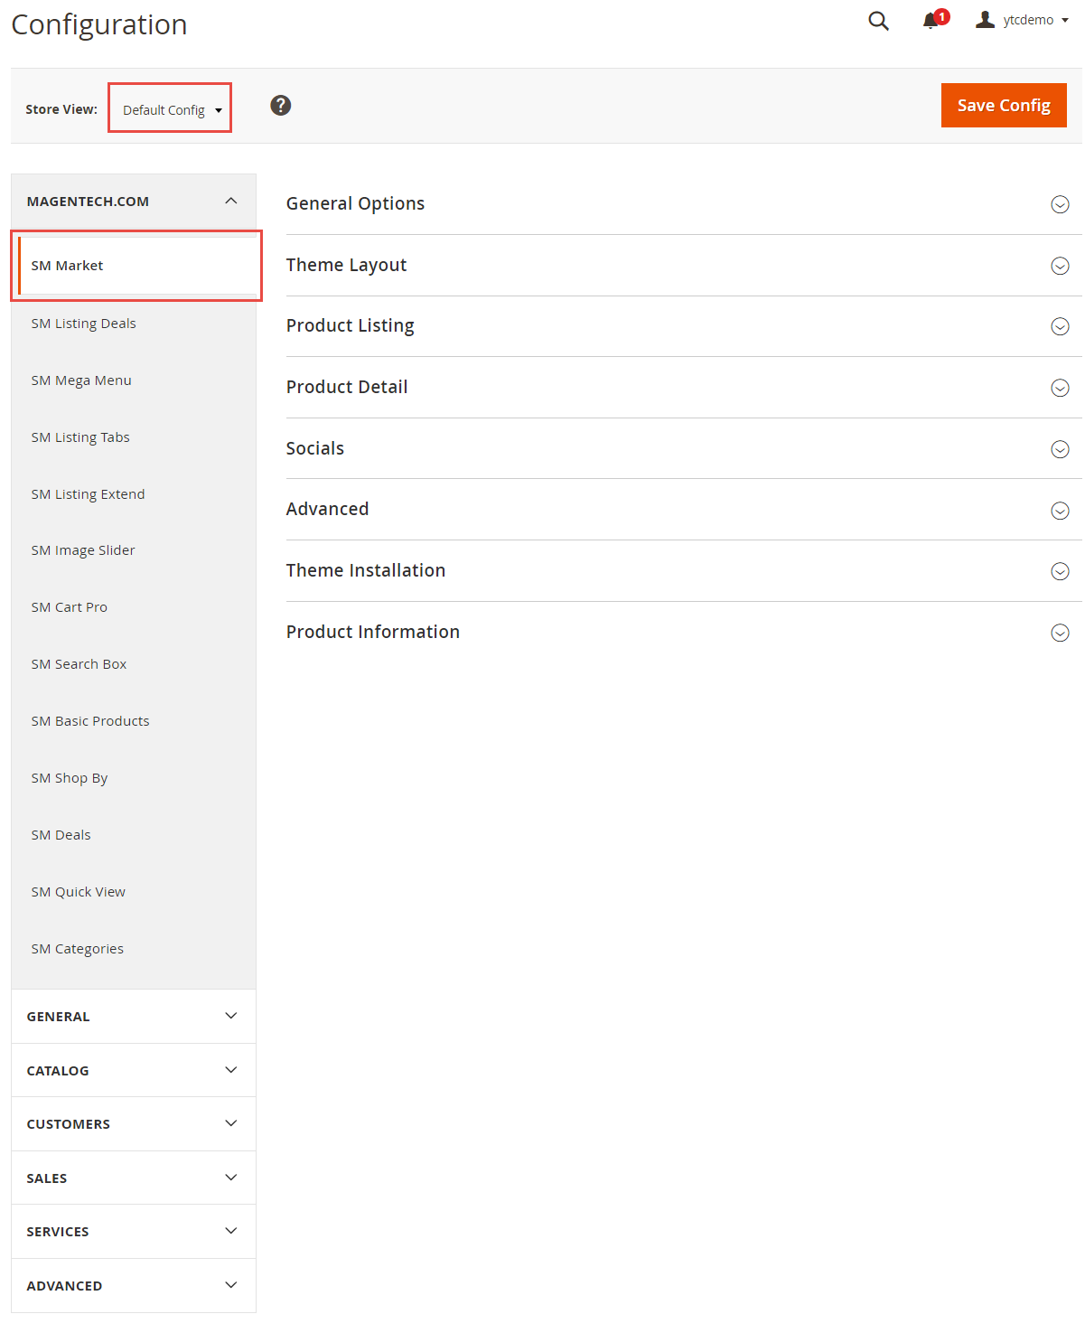The width and height of the screenshot is (1085, 1333).
Task: Click the Product Information circle arrow icon
Action: (x=1061, y=633)
